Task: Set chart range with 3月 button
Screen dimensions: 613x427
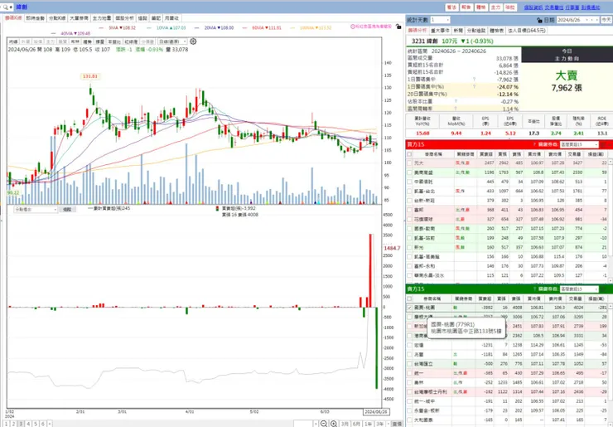Action: [345, 424]
